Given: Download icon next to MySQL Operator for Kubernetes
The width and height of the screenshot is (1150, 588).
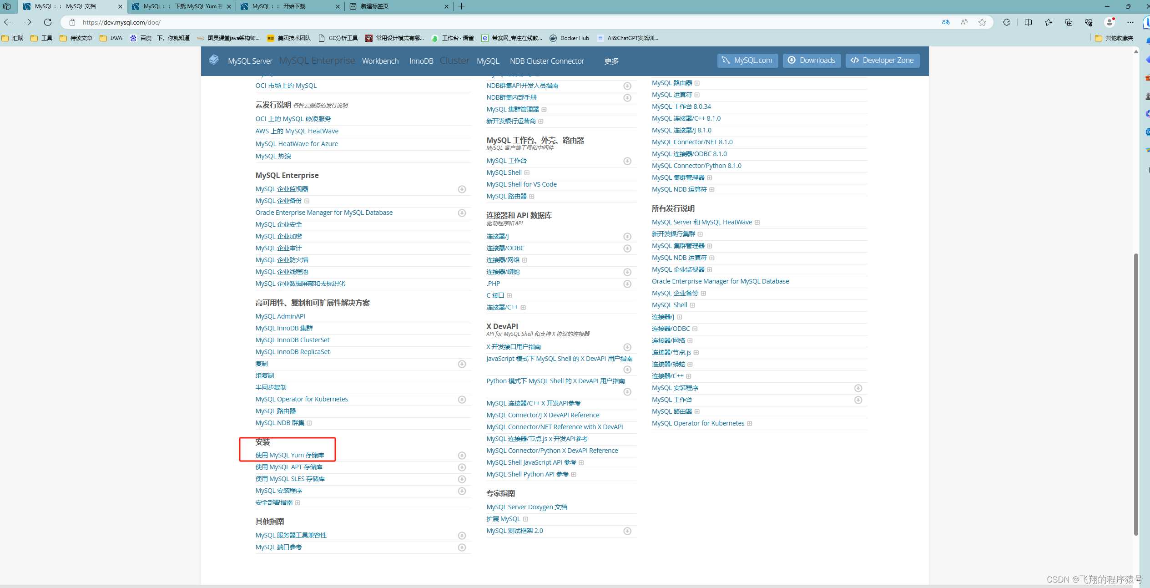Looking at the screenshot, I should point(462,400).
